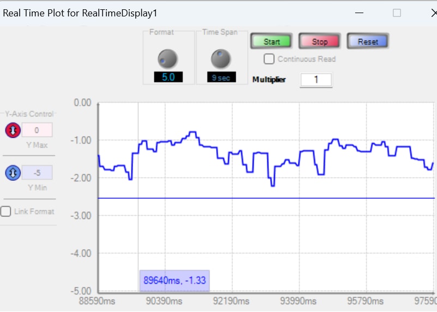The width and height of the screenshot is (437, 312).
Task: Click the Format value display 5.0
Action: coord(169,76)
